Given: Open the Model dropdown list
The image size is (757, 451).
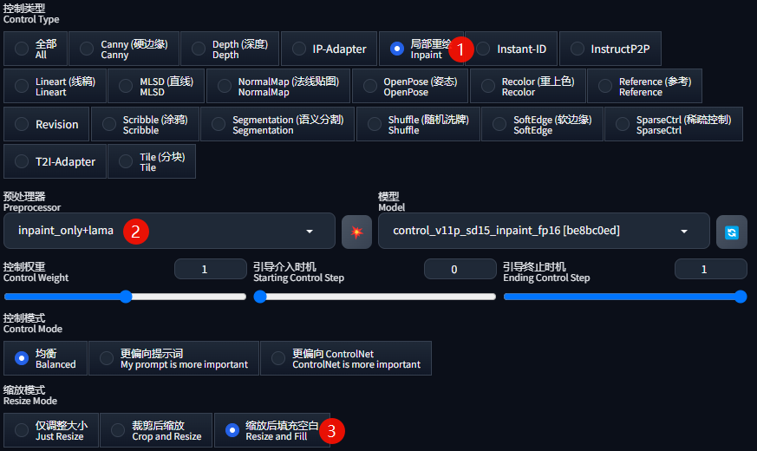Looking at the screenshot, I should point(544,231).
